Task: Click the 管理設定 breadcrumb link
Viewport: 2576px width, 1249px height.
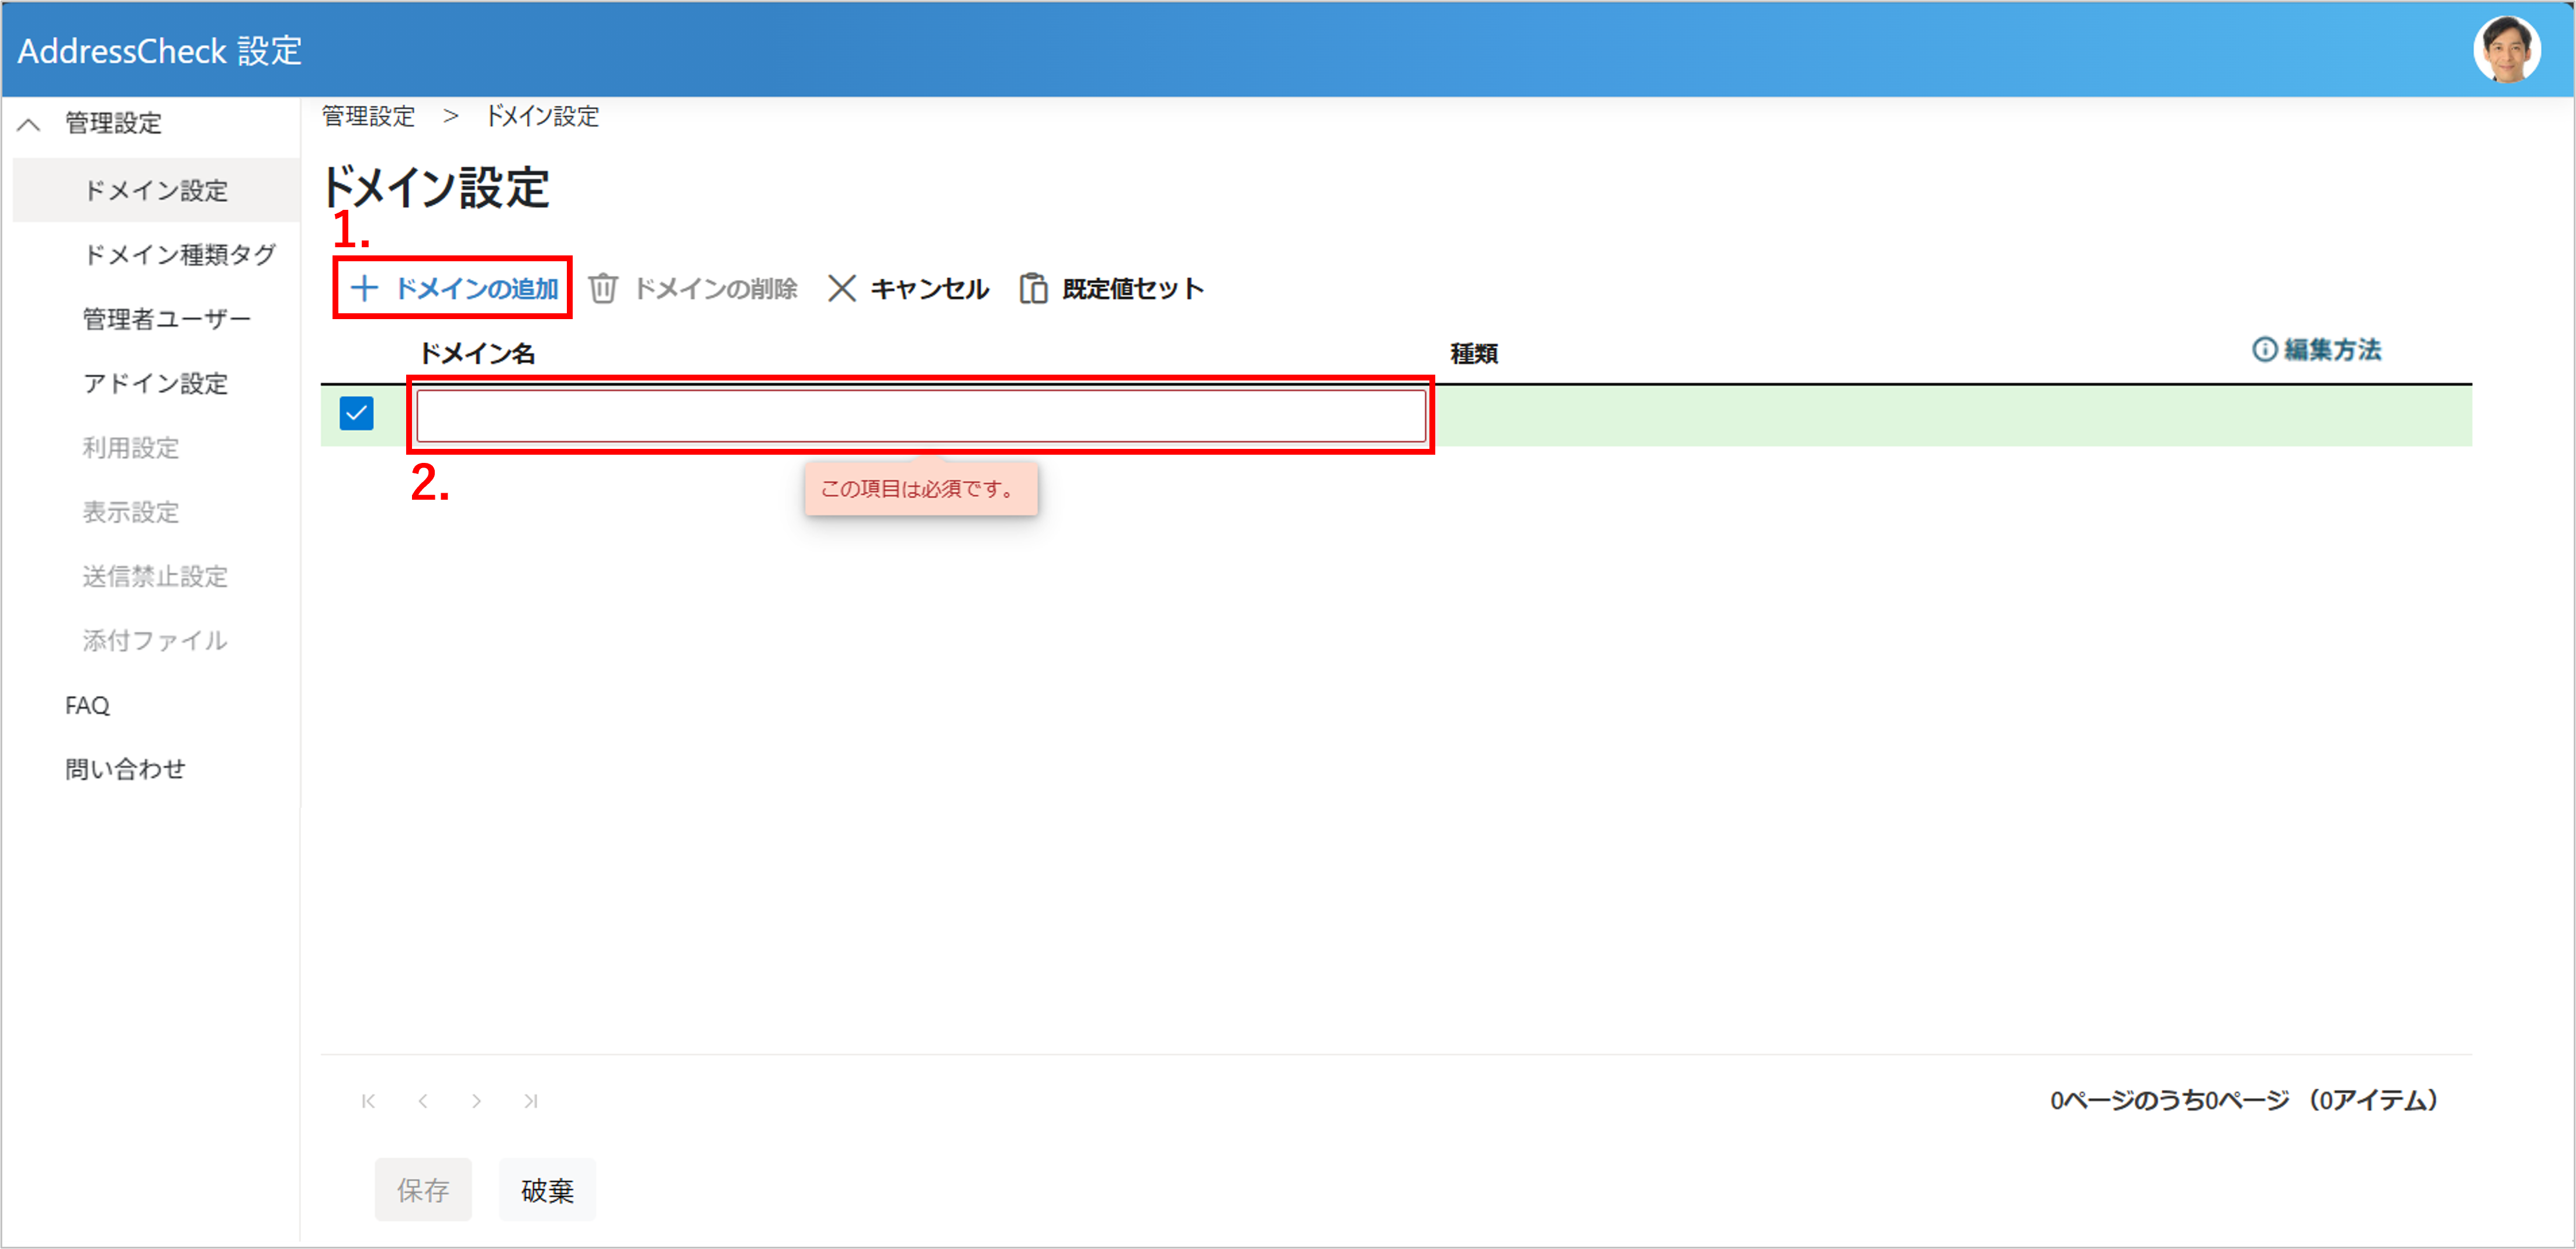Action: tap(368, 116)
